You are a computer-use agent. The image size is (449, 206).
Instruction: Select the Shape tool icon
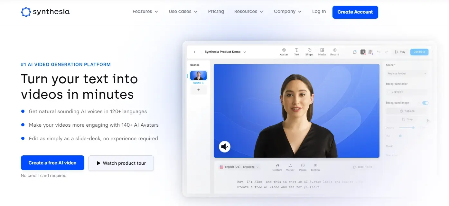(x=309, y=50)
